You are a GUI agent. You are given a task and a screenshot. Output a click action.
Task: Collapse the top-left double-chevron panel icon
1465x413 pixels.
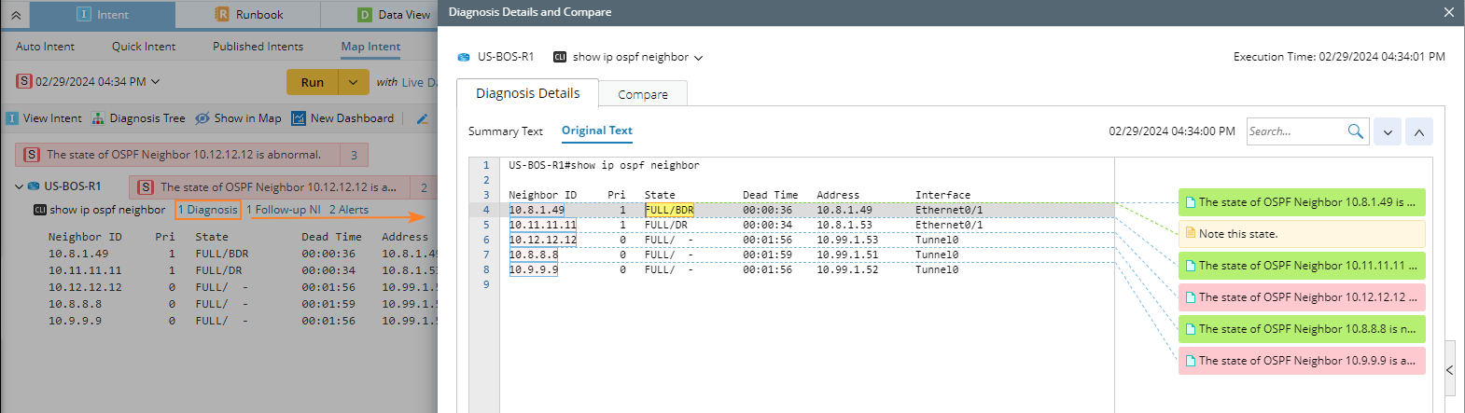(16, 15)
